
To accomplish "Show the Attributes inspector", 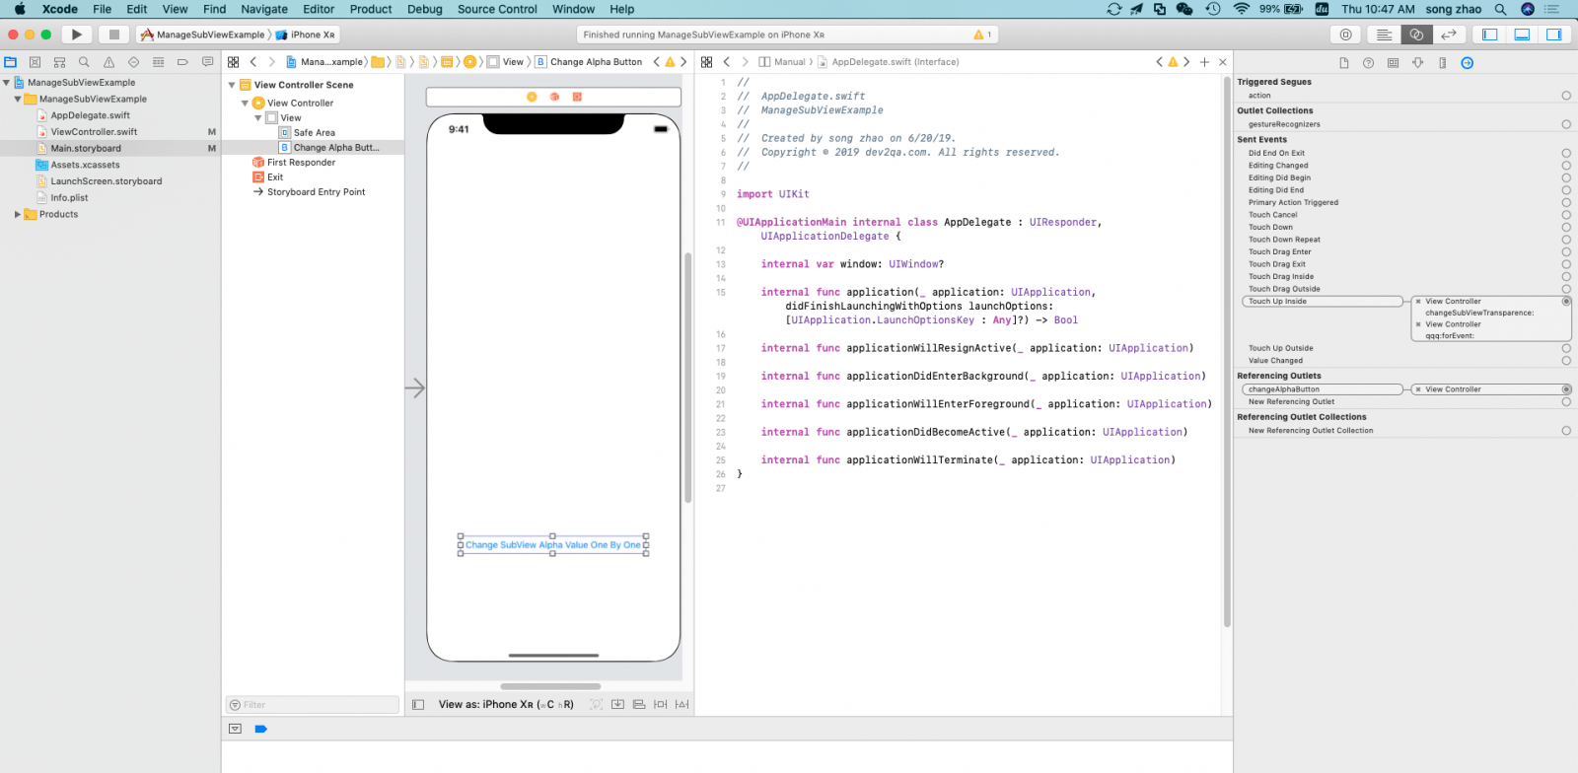I will tap(1417, 63).
